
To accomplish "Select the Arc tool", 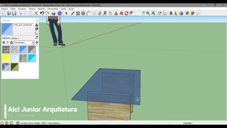I will [88, 14].
